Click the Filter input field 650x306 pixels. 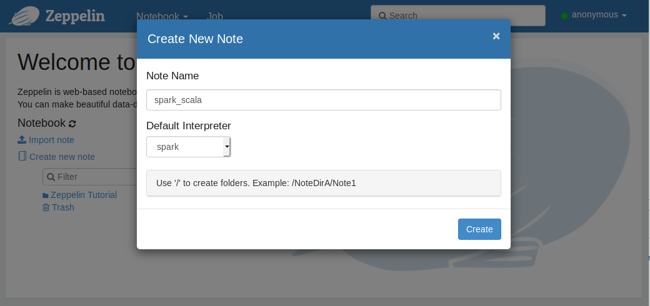point(90,177)
